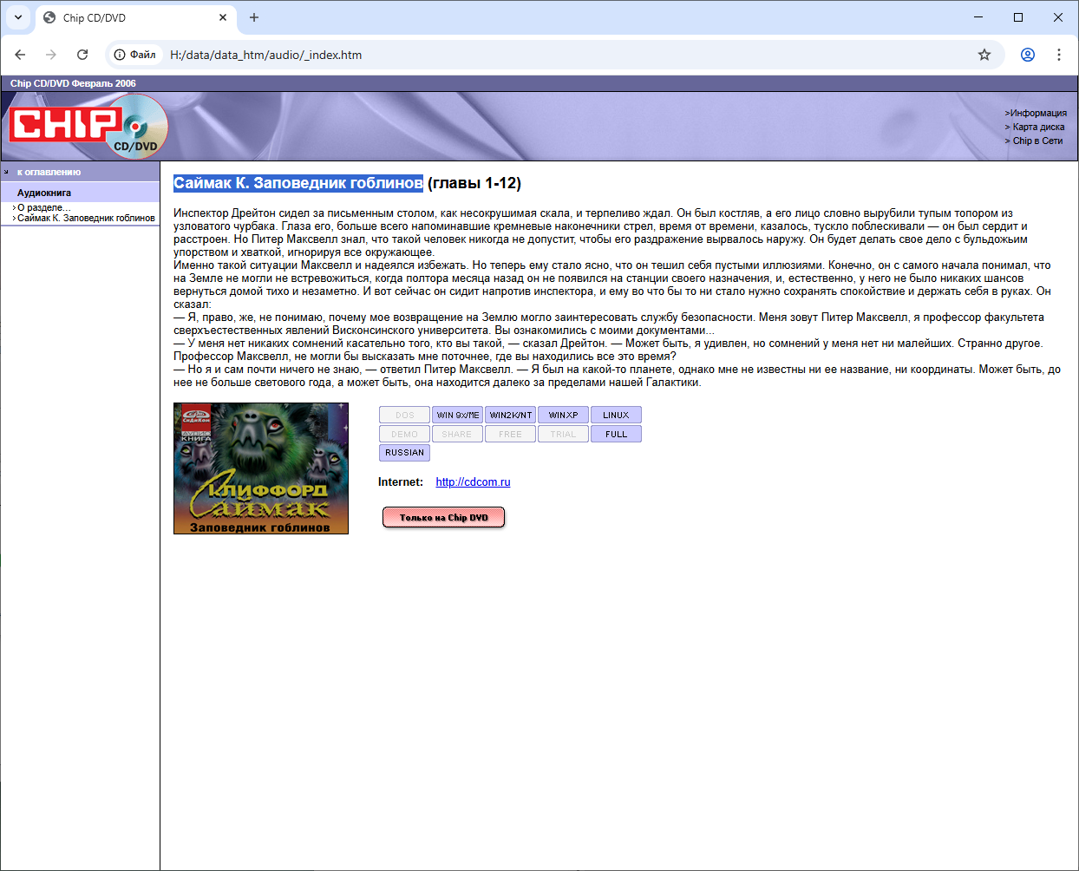Click the RUSSIAN language badge
This screenshot has width=1079, height=871.
point(404,453)
